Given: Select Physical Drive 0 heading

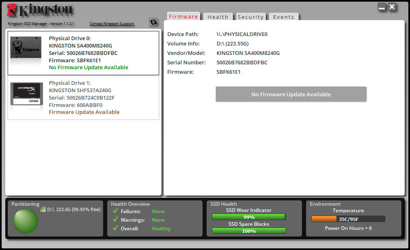Looking at the screenshot, I should click(70, 38).
